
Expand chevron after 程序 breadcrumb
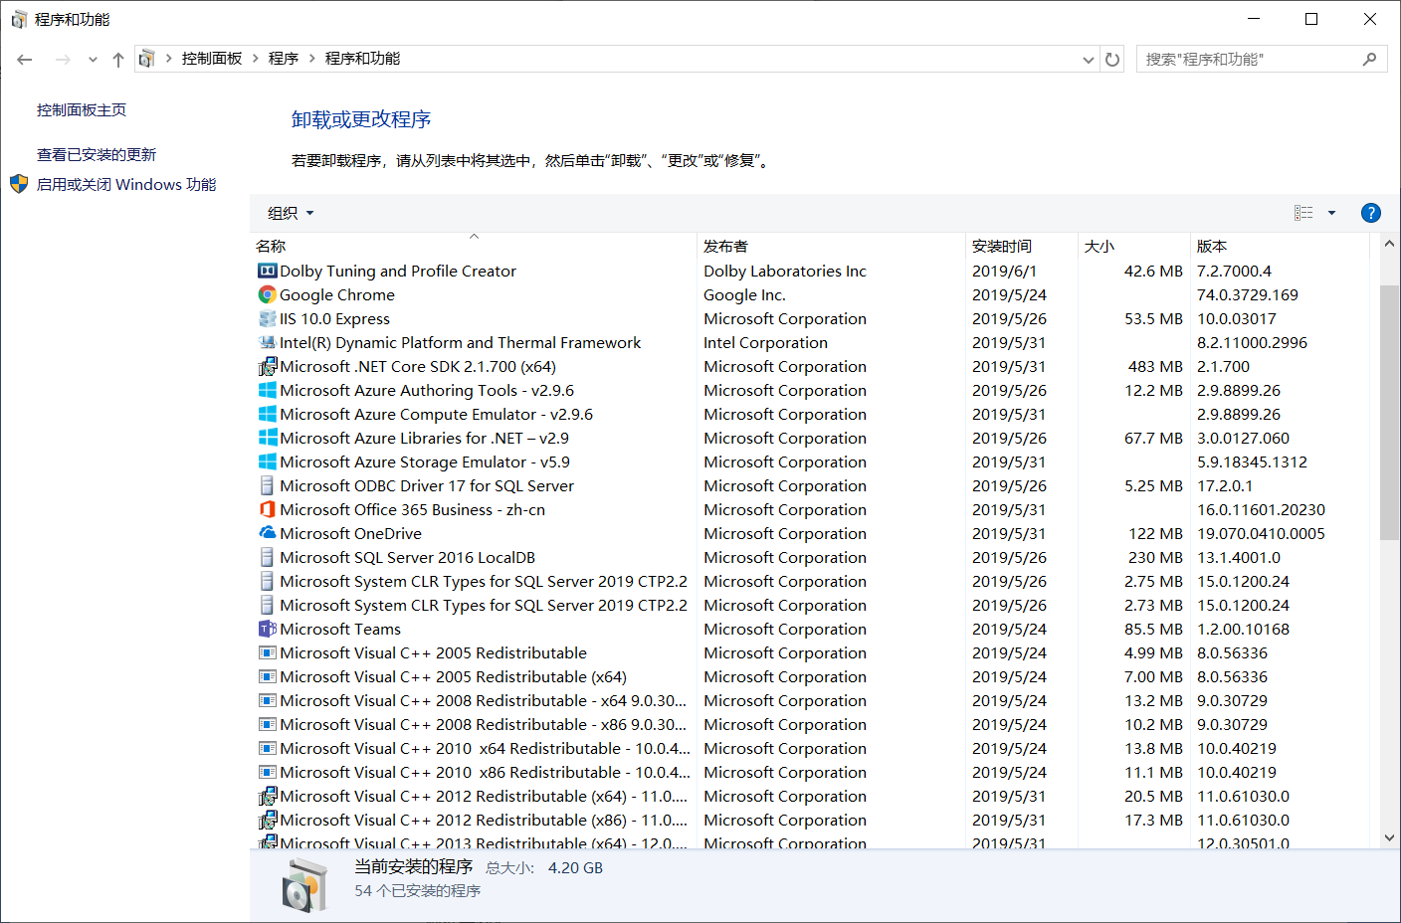312,59
